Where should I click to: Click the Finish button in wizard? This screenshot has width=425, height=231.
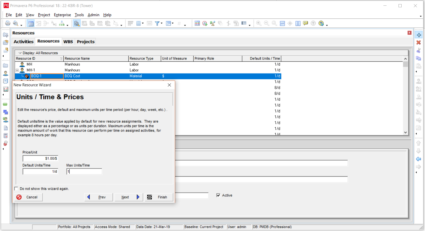click(x=159, y=197)
